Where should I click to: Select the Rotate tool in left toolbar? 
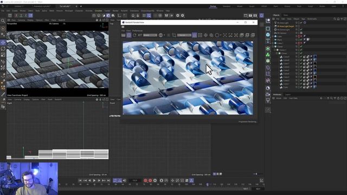(3, 48)
